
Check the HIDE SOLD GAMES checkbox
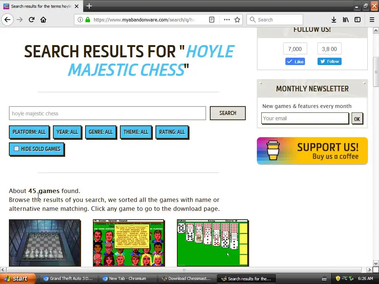click(x=16, y=149)
